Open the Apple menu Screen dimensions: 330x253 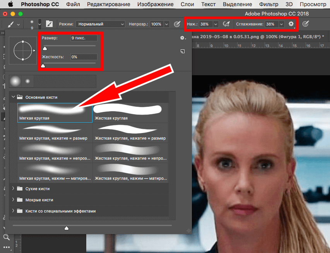(10, 5)
